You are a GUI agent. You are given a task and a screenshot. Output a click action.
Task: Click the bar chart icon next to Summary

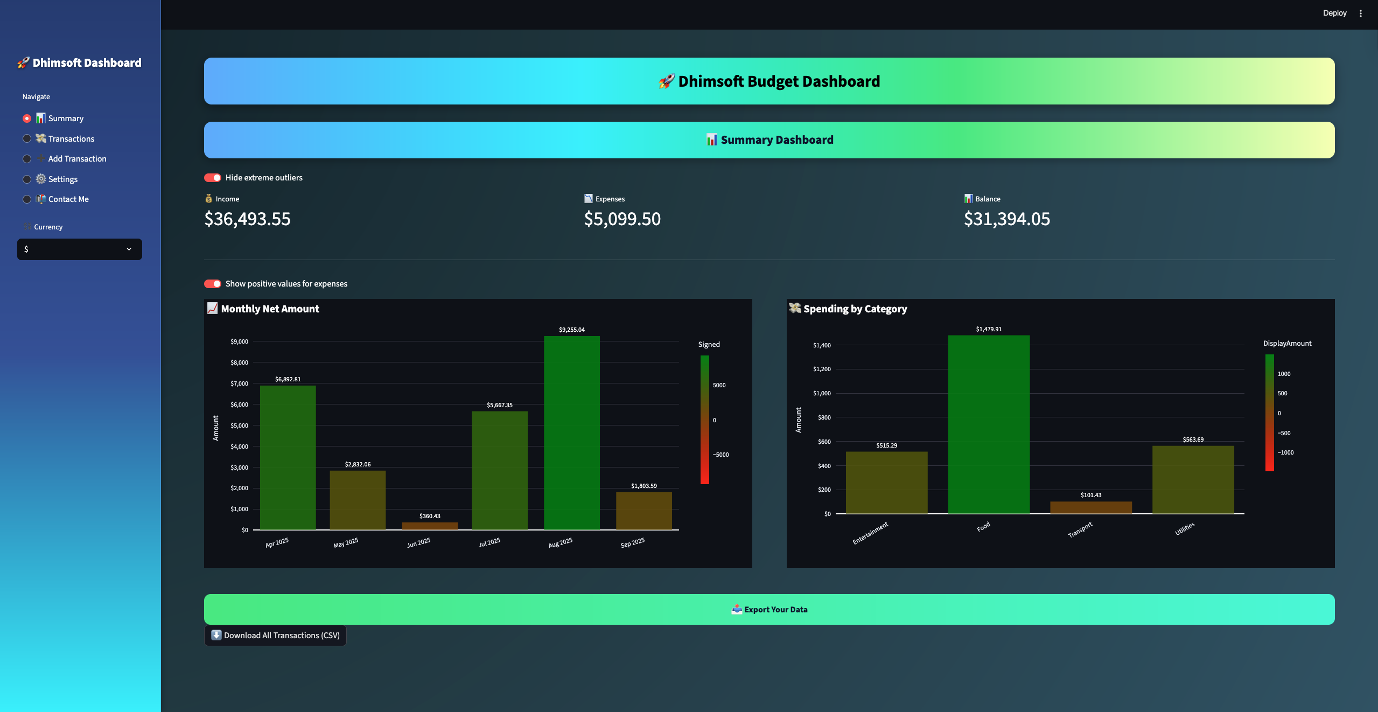point(40,118)
